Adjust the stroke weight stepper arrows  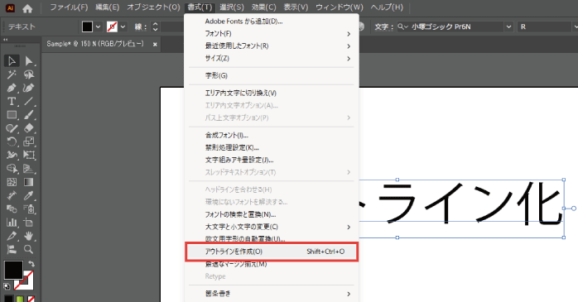[x=155, y=26]
